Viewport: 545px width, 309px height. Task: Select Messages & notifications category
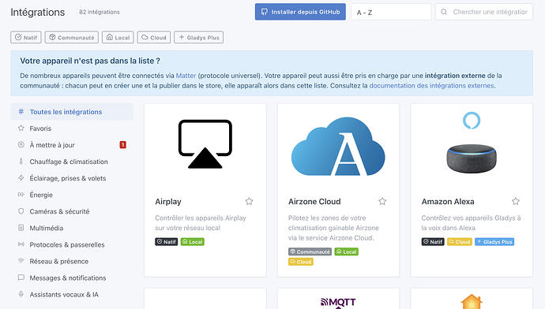coord(72,278)
